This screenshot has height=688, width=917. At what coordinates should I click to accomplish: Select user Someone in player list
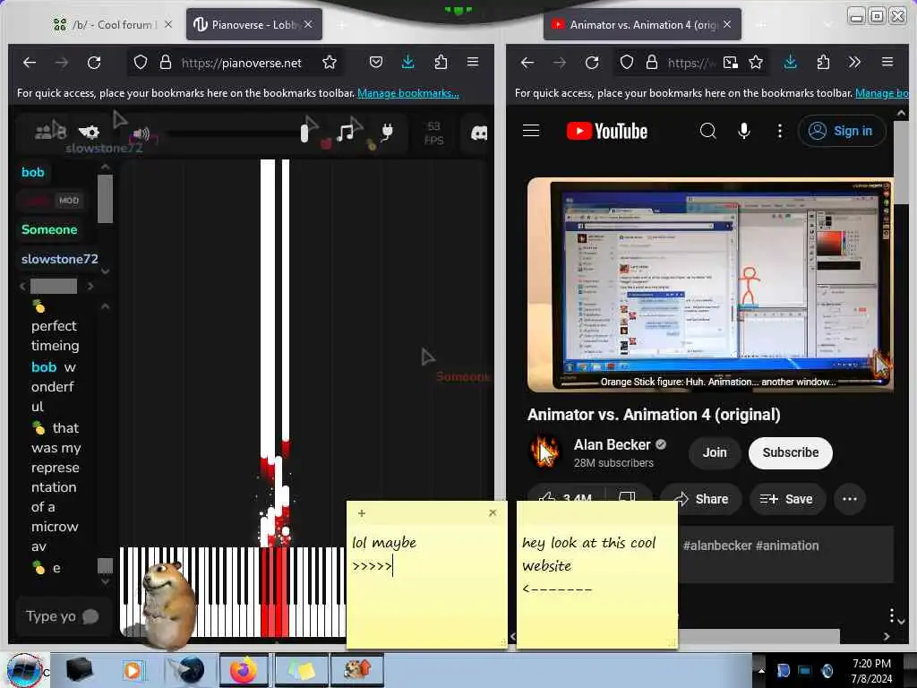pos(49,229)
